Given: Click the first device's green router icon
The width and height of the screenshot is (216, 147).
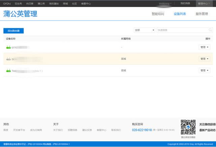Looking at the screenshot, I should [x=8, y=48].
